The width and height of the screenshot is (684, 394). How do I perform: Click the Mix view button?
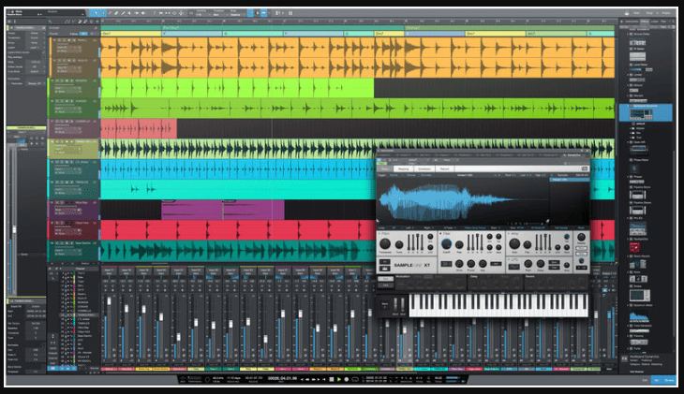(657, 381)
